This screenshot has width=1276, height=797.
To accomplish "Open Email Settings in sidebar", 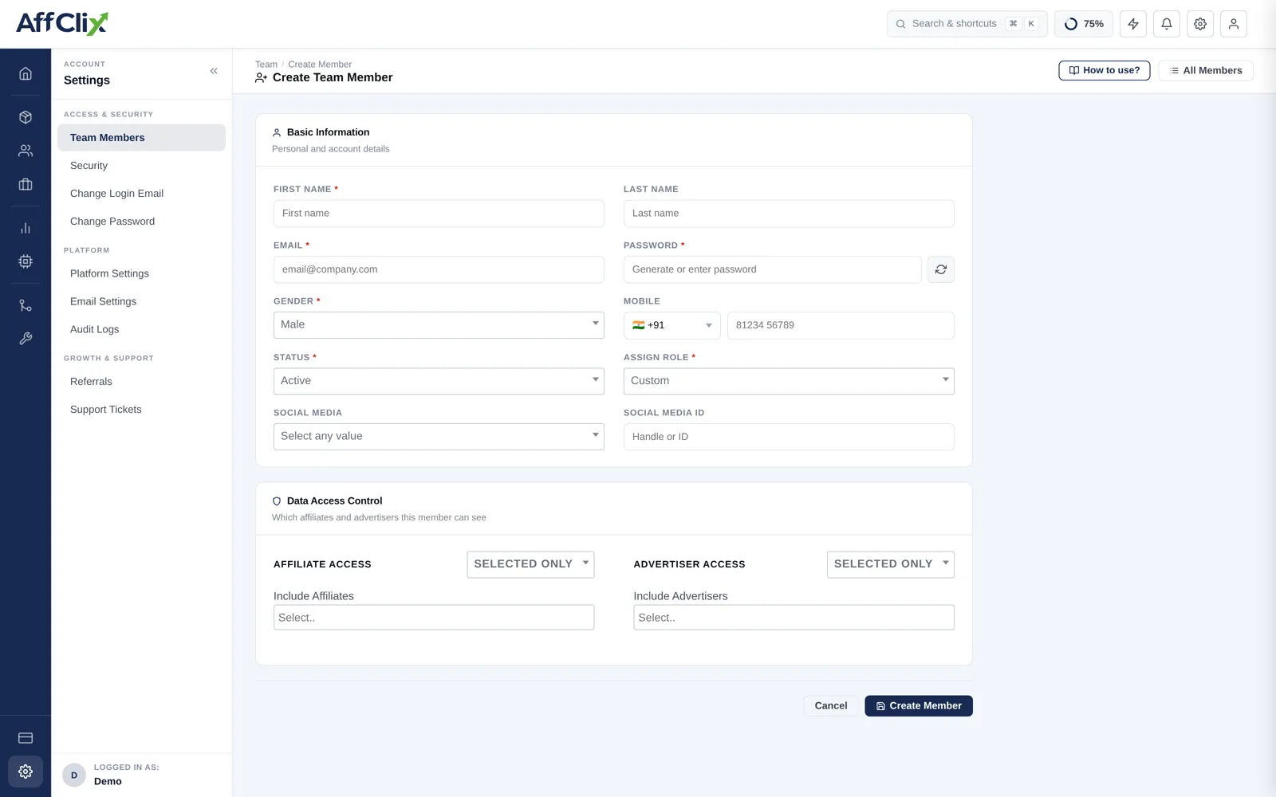I will tap(141, 301).
